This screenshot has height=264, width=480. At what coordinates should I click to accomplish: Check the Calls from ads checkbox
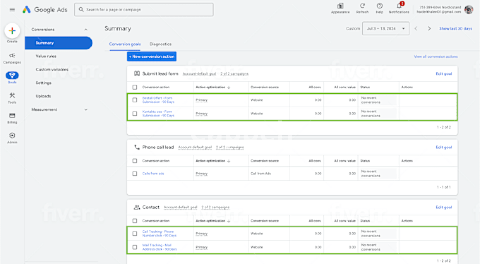[135, 173]
